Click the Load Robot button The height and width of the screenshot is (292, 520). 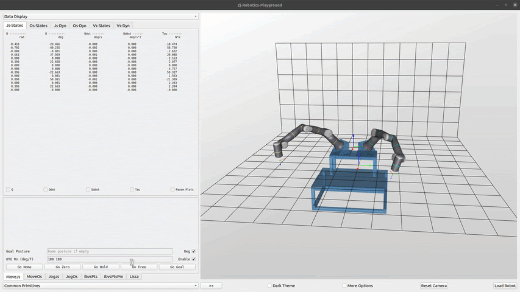coord(505,285)
